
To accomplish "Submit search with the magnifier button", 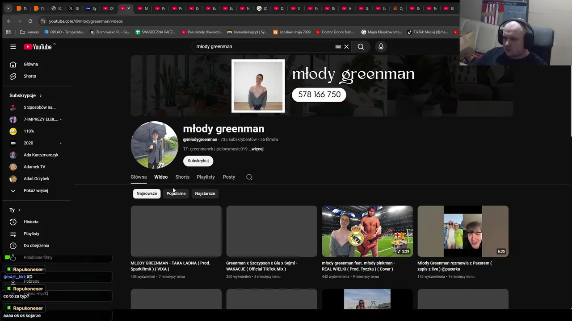I will [361, 47].
